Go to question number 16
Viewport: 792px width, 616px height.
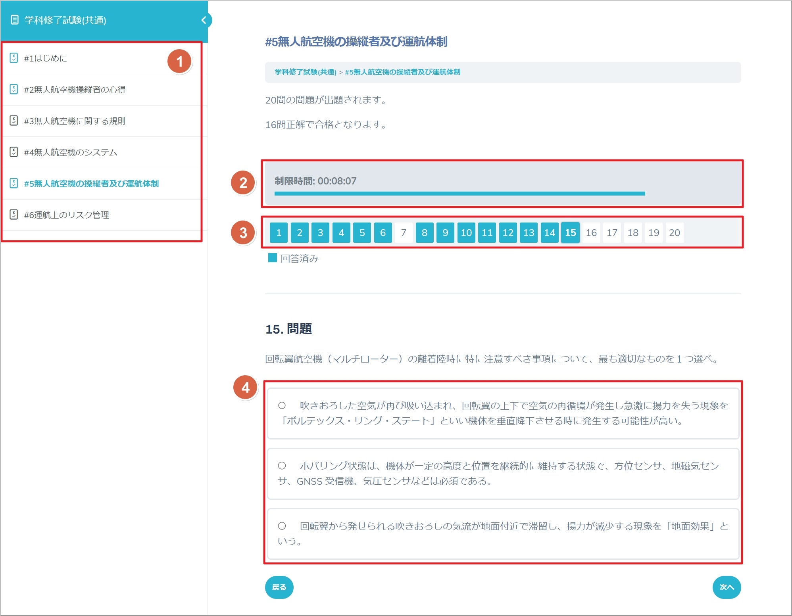(x=591, y=233)
